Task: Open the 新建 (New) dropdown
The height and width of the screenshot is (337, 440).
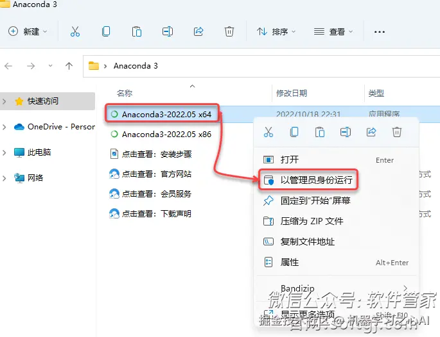Action: pos(28,31)
